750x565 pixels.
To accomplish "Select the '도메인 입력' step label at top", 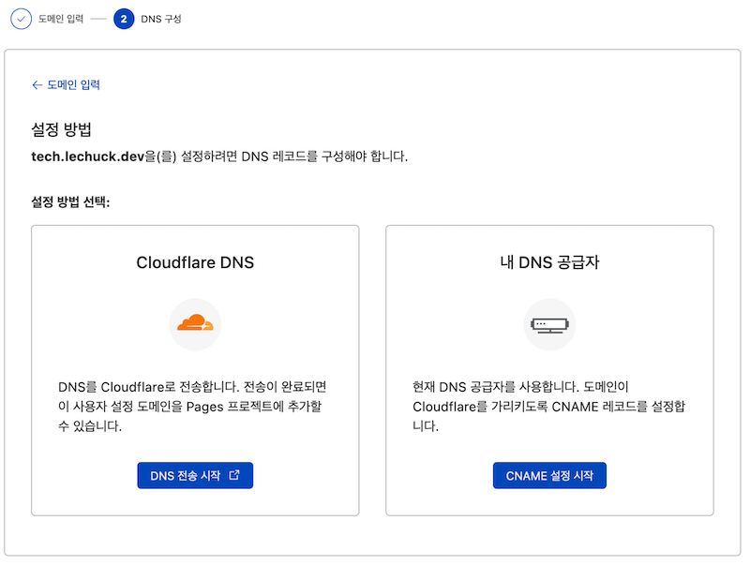I will (x=61, y=19).
